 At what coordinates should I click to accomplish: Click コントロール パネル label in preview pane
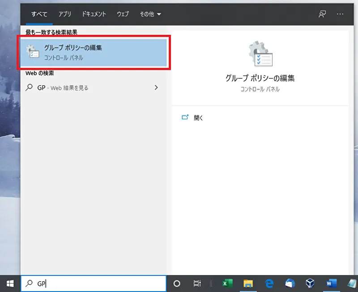(260, 89)
